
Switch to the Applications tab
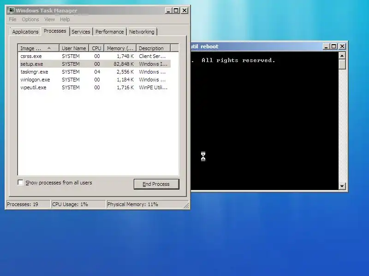[25, 32]
